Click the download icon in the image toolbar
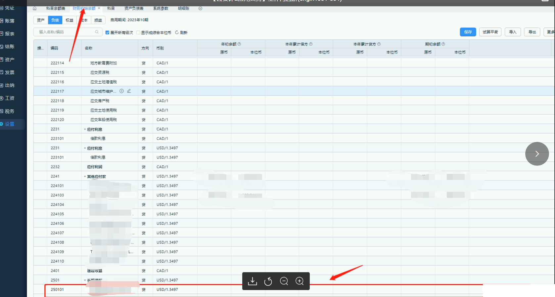Image resolution: width=555 pixels, height=297 pixels. point(253,281)
